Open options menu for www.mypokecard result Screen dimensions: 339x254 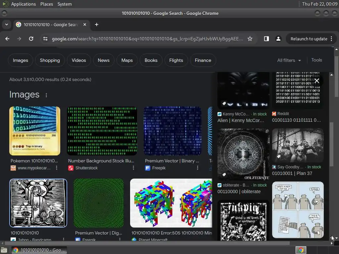tap(57, 168)
